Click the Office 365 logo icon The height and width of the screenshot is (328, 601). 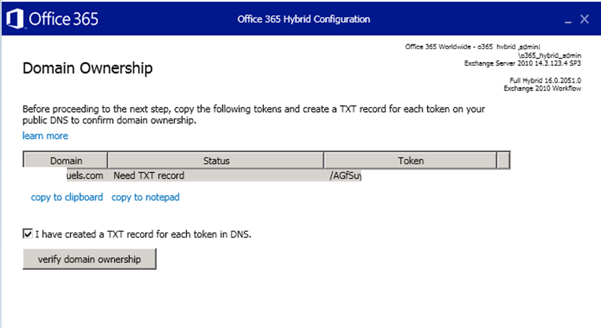15,19
